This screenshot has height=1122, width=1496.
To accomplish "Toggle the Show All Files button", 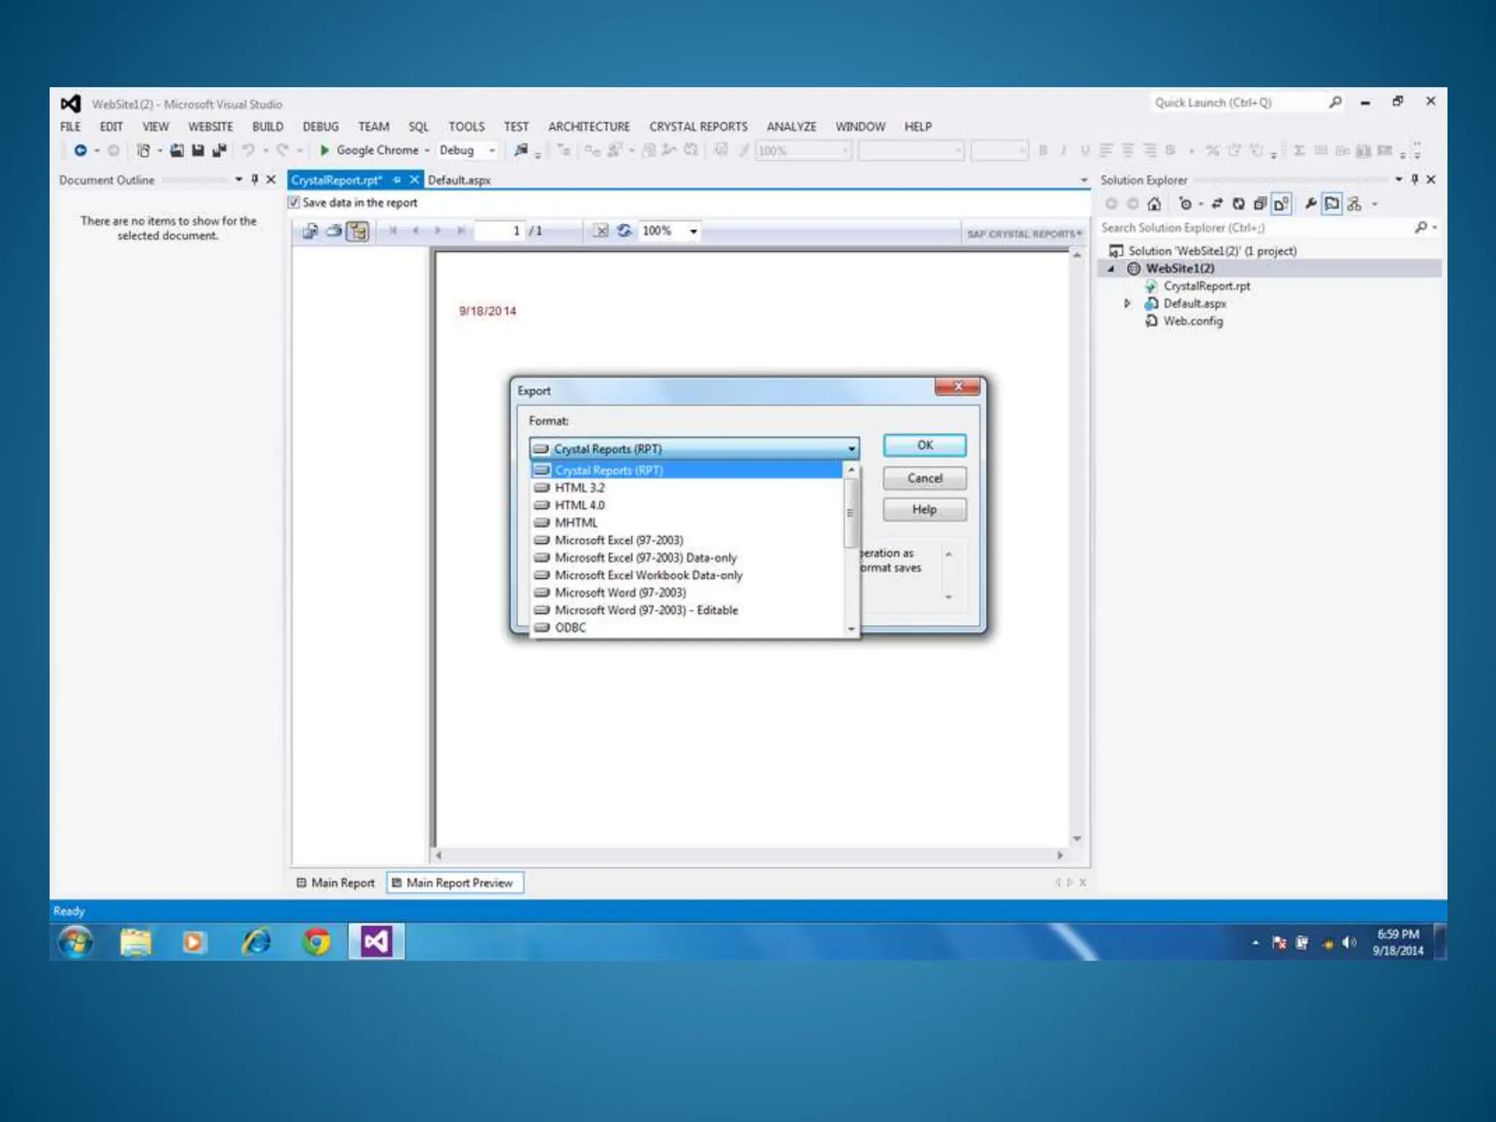I will (1281, 204).
